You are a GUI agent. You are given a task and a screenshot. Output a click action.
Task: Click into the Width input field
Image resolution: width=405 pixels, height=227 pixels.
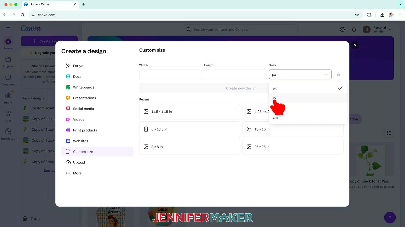pyautogui.click(x=170, y=74)
